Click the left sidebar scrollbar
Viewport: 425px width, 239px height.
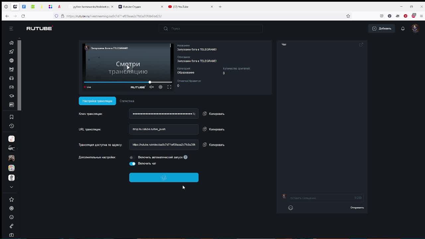click(x=19, y=75)
